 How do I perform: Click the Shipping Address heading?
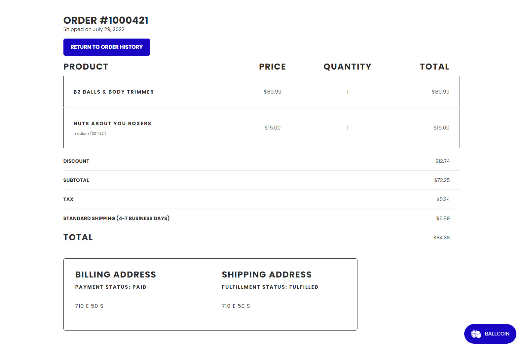pyautogui.click(x=267, y=275)
